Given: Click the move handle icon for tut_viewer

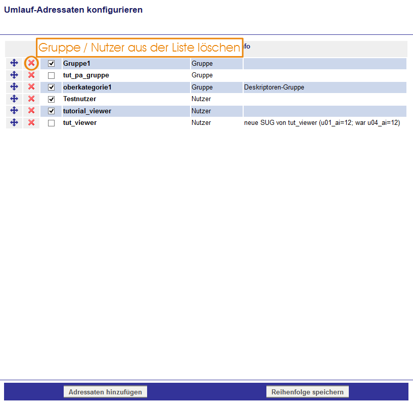Looking at the screenshot, I should [14, 122].
